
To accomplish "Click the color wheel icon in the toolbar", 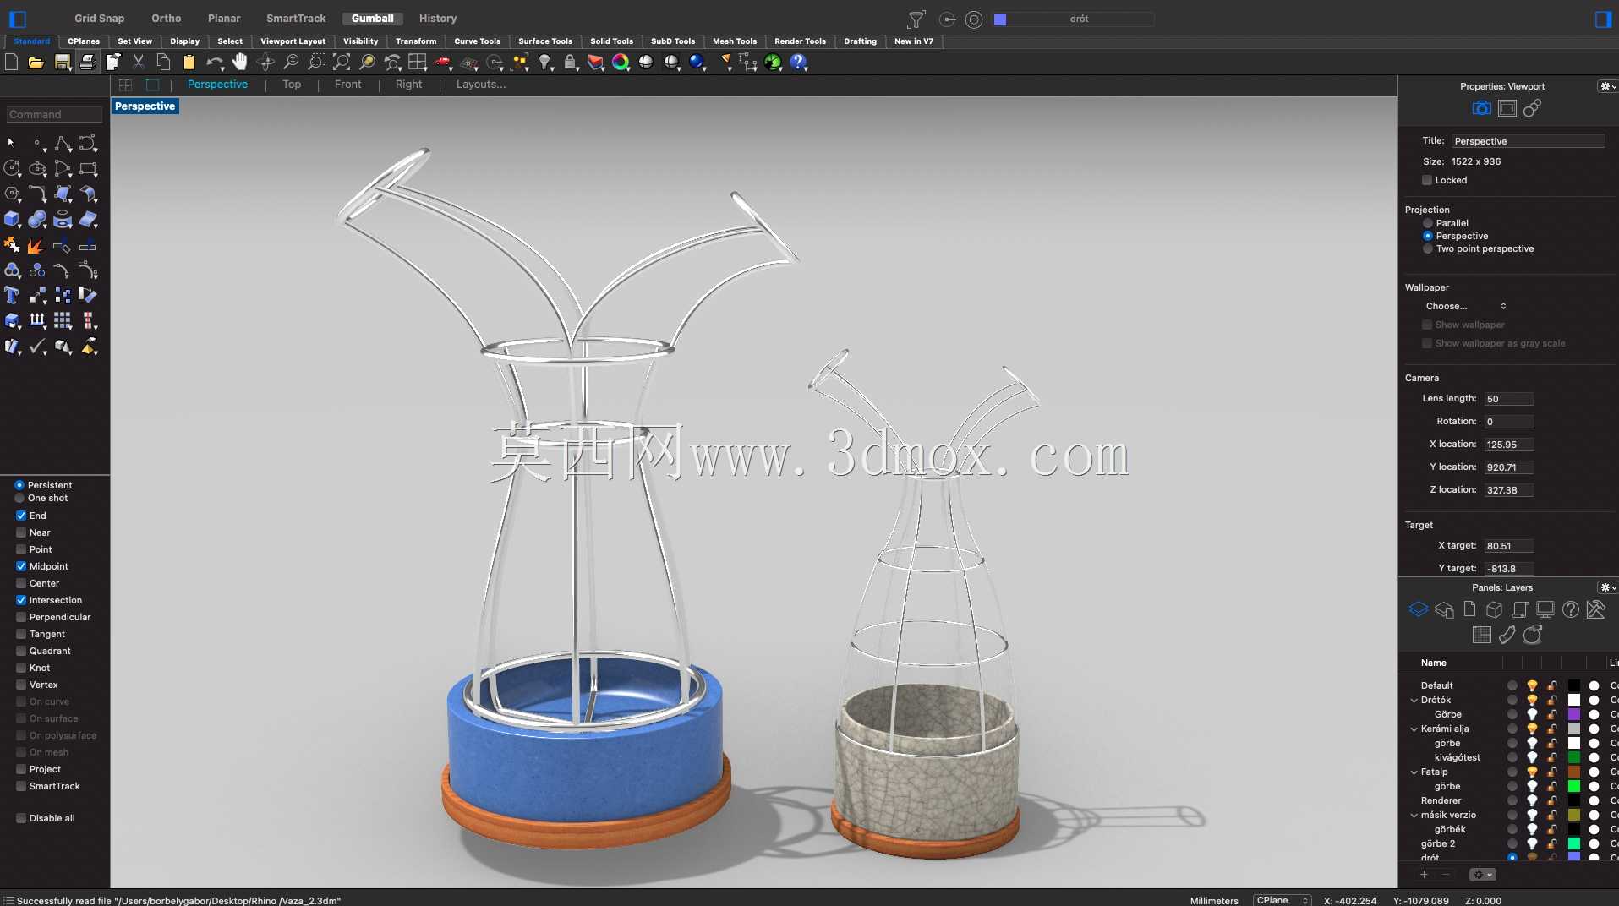I will pyautogui.click(x=621, y=62).
